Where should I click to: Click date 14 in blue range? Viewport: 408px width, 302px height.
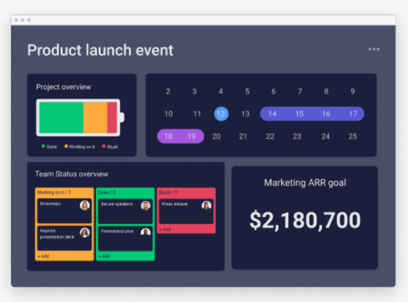[x=272, y=113]
